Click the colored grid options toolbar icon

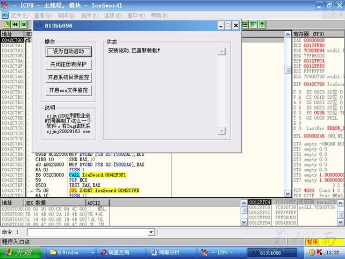point(253,24)
